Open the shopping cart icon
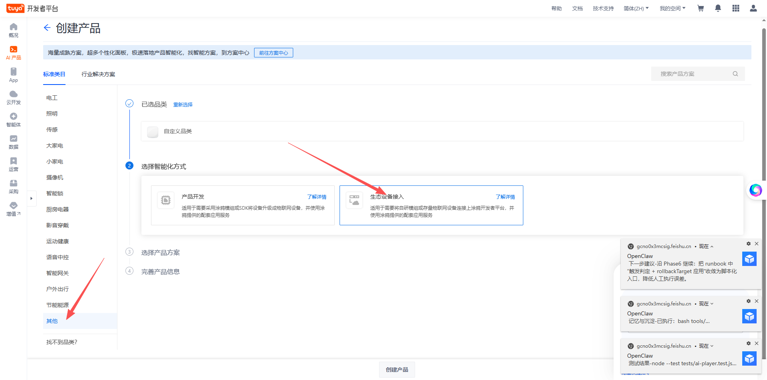This screenshot has width=767, height=380. coord(700,8)
